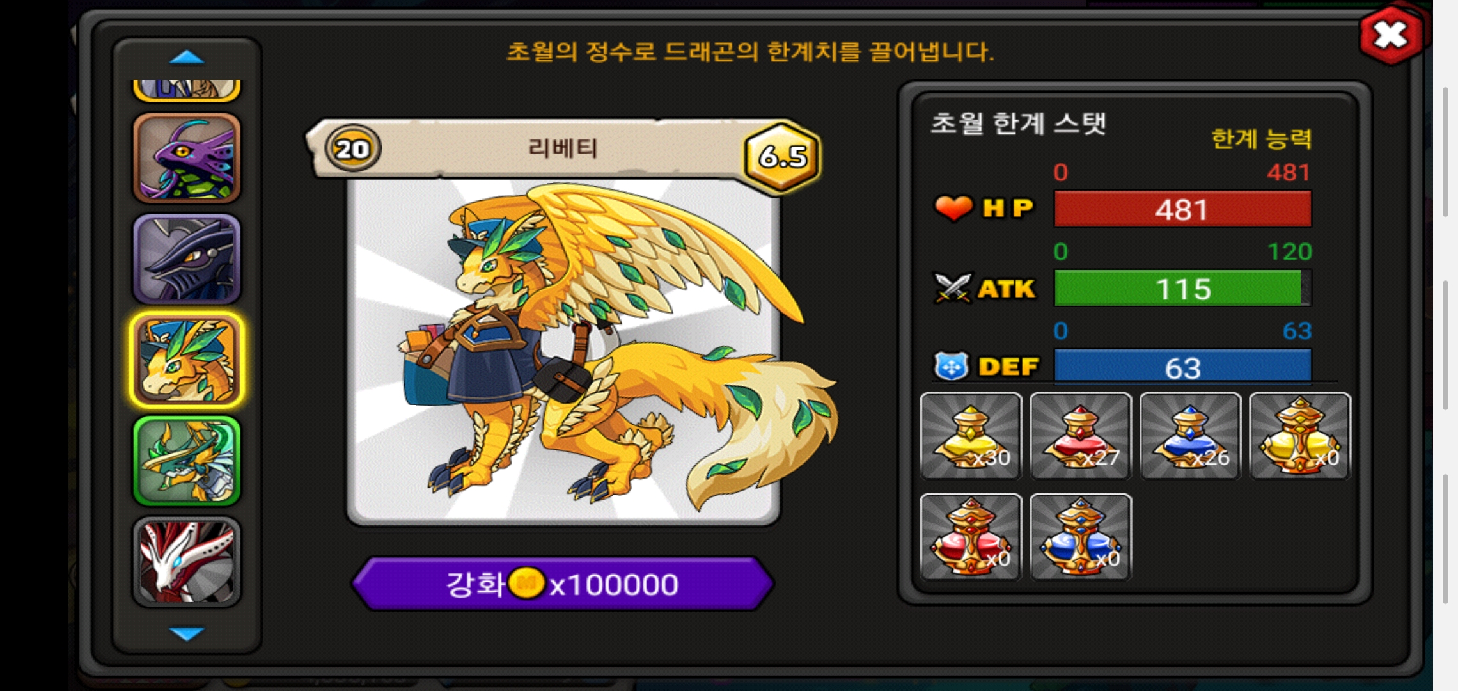Move dragon list down with blue arrow
Viewport: 1458px width, 691px height.
[x=187, y=633]
